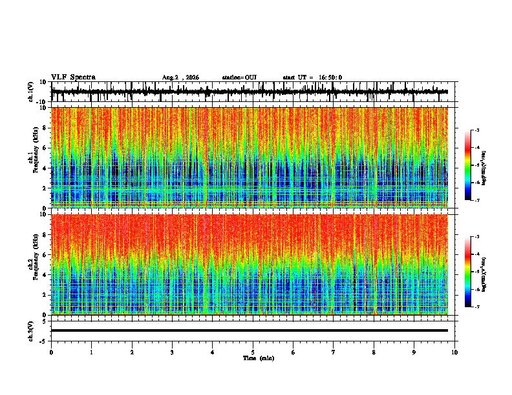Click the "-7" label on ch.2 color bar
The width and height of the screenshot is (512, 395).
477,307
